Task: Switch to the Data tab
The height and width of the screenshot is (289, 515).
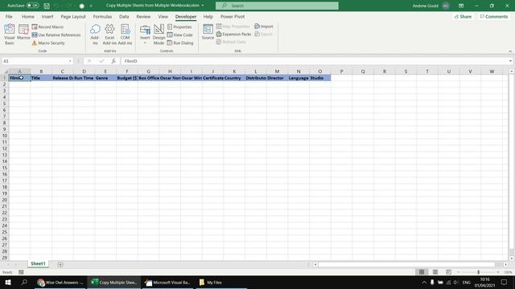Action: 124,16
